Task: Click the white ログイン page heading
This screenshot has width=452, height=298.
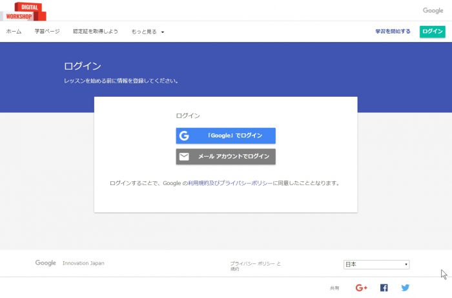Action: coord(83,66)
